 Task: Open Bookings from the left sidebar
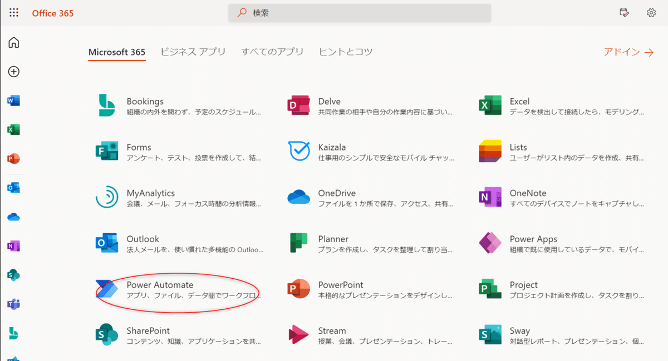point(13,333)
